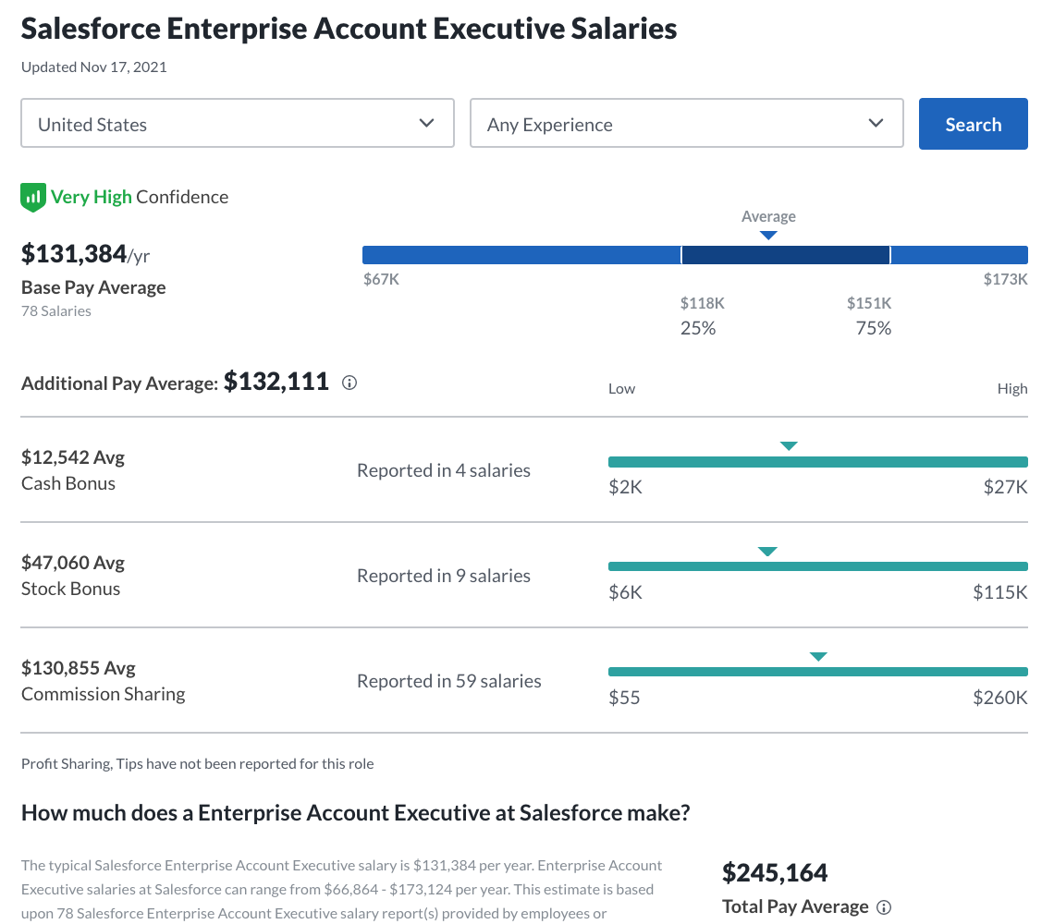Click the Cash Bonus average triangle marker
The width and height of the screenshot is (1054, 924).
[x=789, y=446]
